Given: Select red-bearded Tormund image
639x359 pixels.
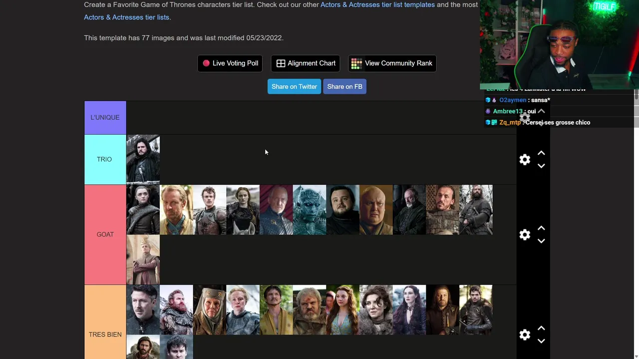Looking at the screenshot, I should click(176, 310).
